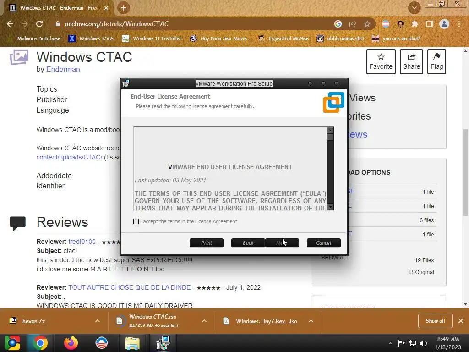Click the Back button in VMware setup
This screenshot has width=469, height=352.
(x=248, y=243)
